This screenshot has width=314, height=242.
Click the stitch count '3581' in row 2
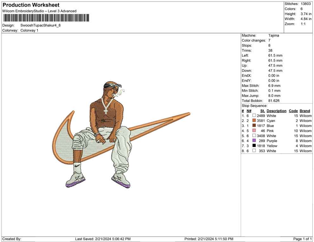point(261,121)
